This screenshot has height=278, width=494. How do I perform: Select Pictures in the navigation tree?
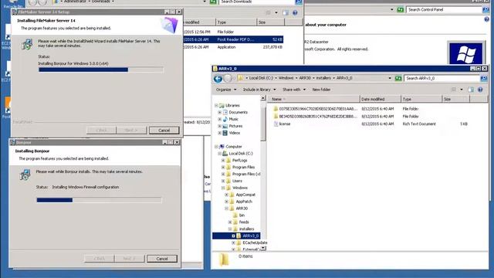235,126
